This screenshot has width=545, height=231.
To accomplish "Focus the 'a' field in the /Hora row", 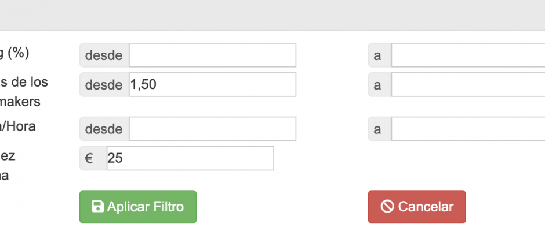I will click(x=468, y=129).
